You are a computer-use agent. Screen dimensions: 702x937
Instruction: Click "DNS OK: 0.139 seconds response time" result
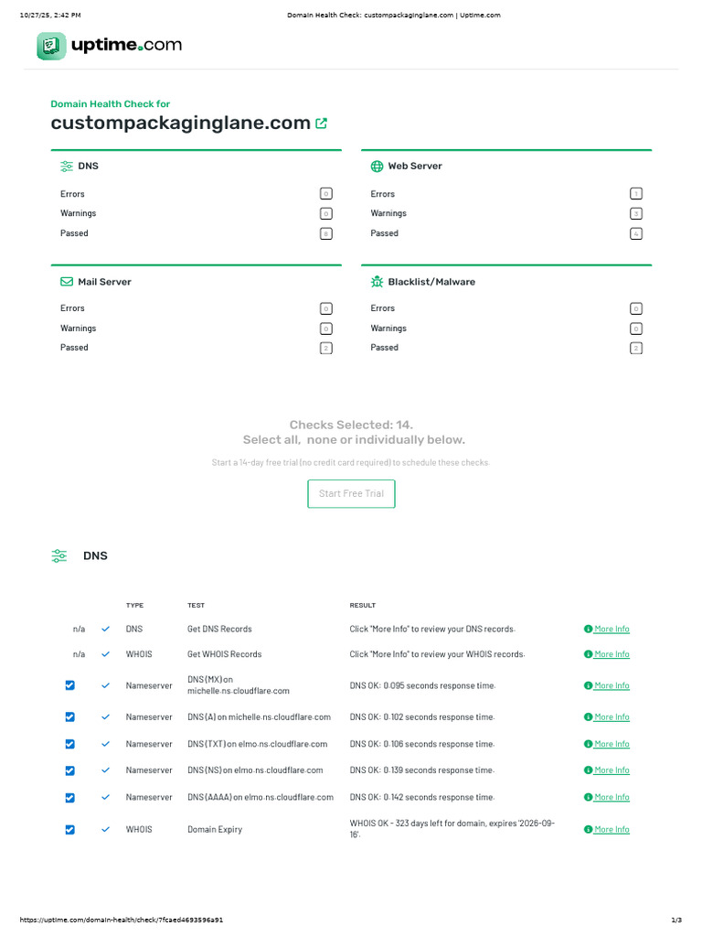pos(422,770)
